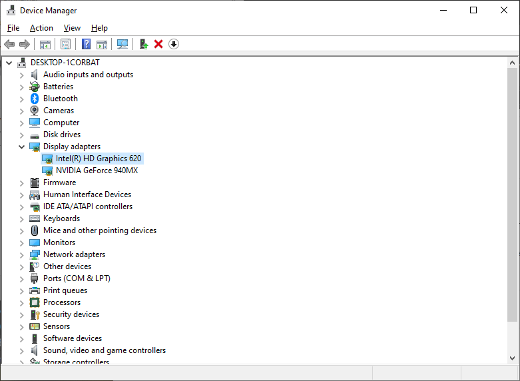This screenshot has height=381, width=520.
Task: Click the vertical scrollbar down arrow
Action: [512, 358]
